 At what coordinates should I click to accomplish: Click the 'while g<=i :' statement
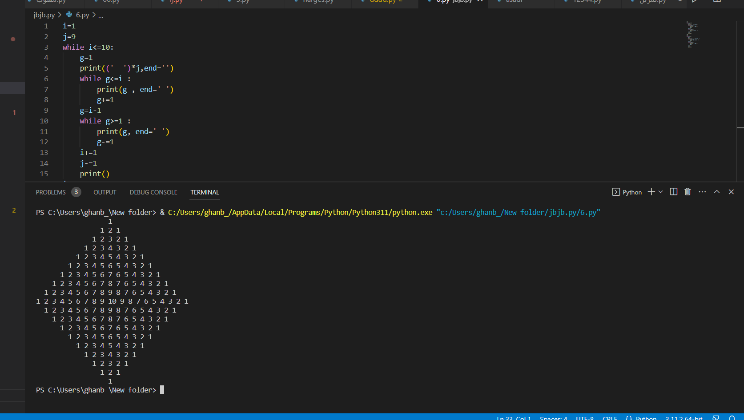click(105, 79)
